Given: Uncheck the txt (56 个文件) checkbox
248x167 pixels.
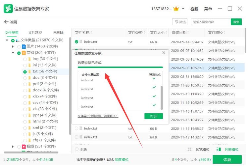Looking at the screenshot, I should click(25, 72).
